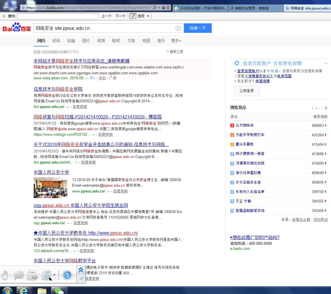Switch to the 图片 tab

coord(86,41)
